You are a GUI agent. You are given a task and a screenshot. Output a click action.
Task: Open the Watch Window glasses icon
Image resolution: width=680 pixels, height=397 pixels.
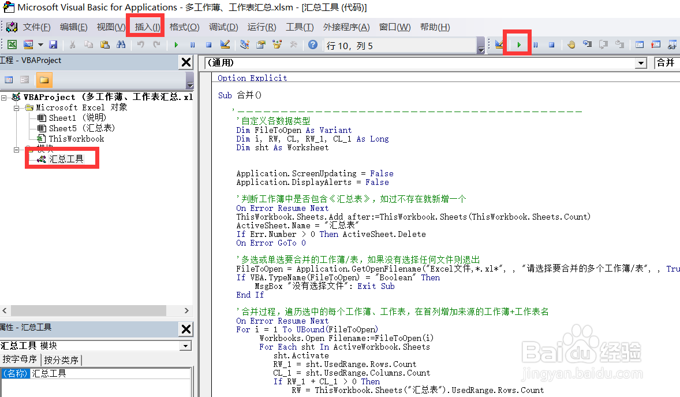(672, 44)
